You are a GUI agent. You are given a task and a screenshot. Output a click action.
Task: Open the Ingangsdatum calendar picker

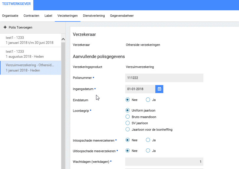(x=159, y=89)
